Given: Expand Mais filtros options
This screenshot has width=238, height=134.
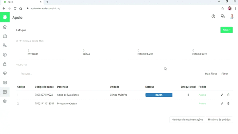Looking at the screenshot, I should (x=211, y=74).
